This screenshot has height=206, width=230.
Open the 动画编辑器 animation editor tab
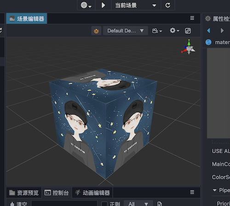tap(92, 193)
